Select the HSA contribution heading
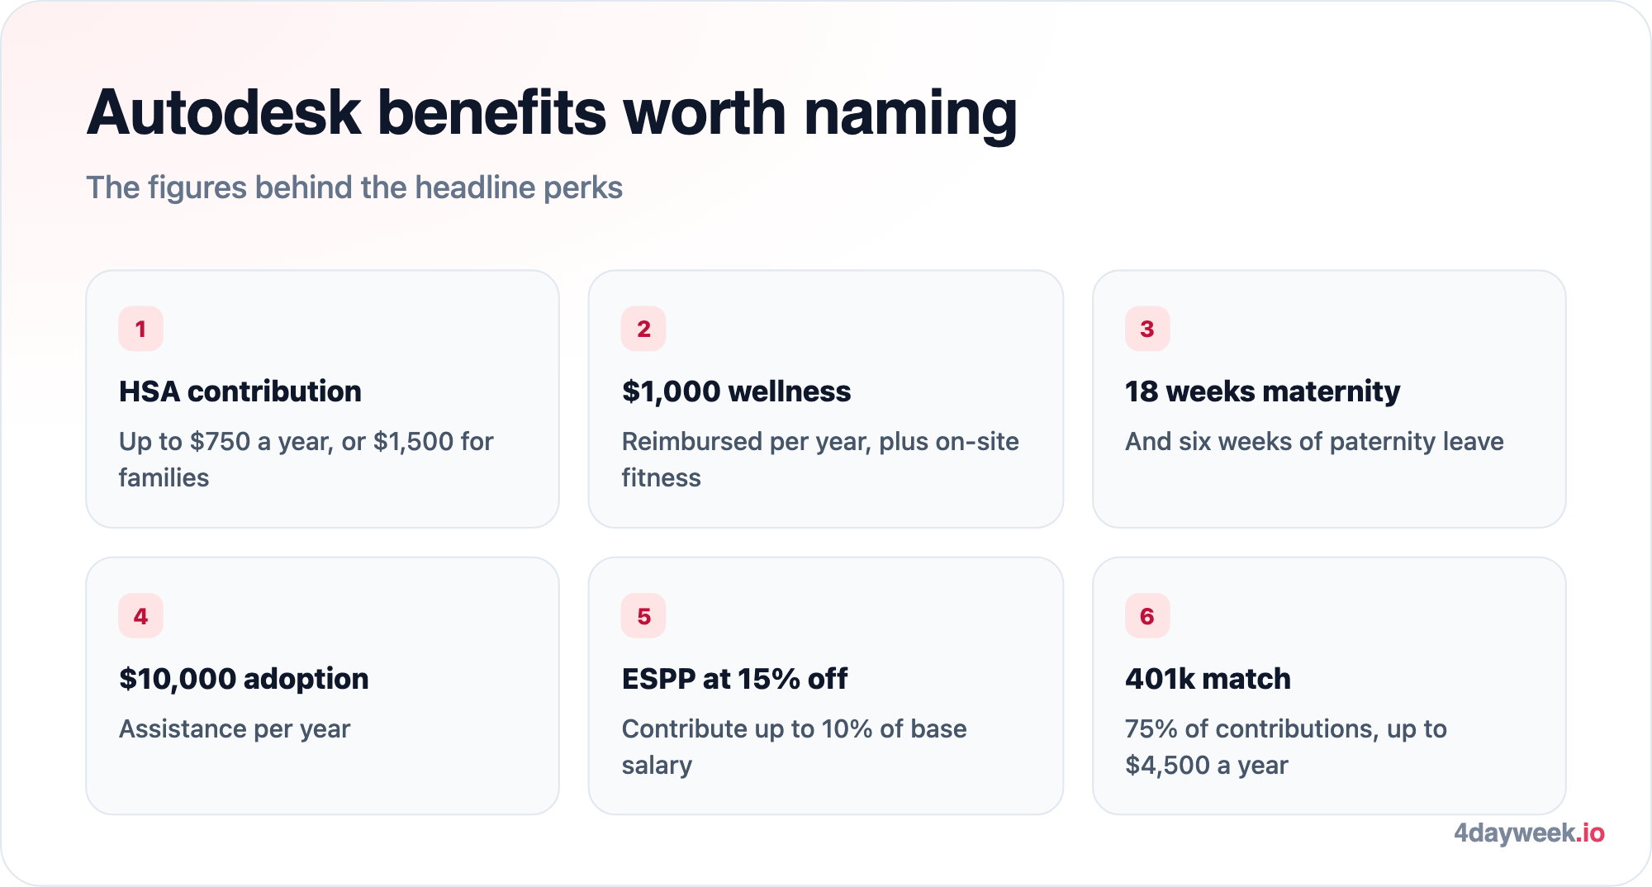This screenshot has height=887, width=1652. click(x=240, y=391)
